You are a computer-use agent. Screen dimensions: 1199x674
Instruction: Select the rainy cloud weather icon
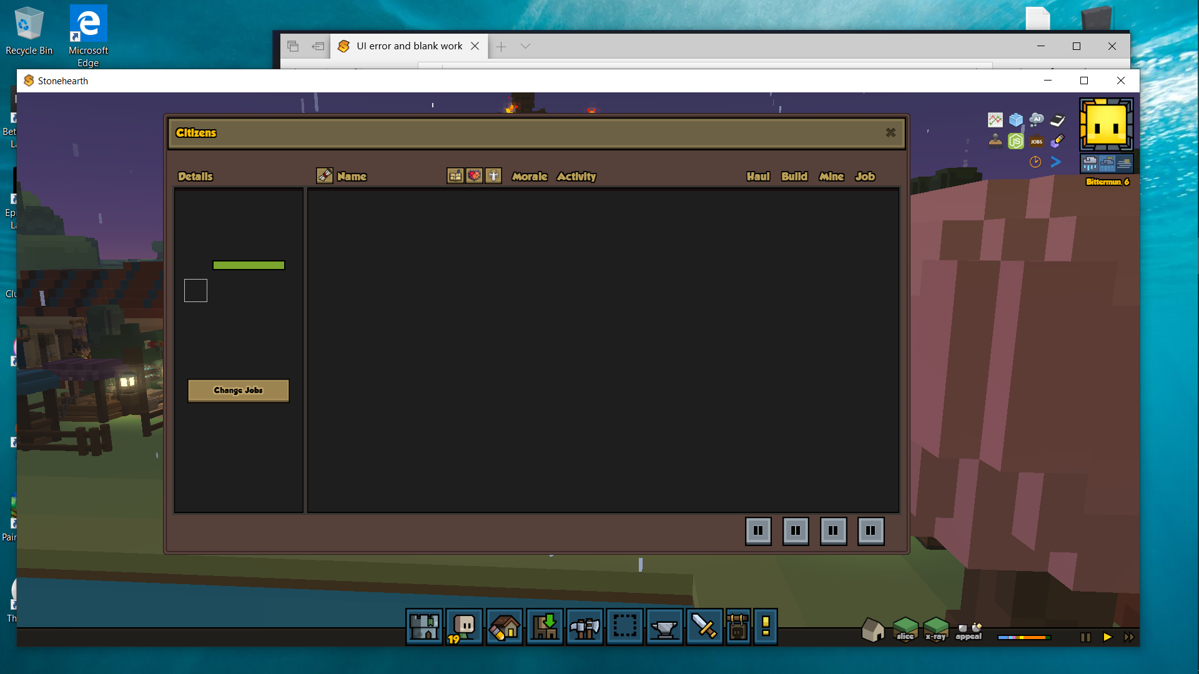coord(1090,164)
